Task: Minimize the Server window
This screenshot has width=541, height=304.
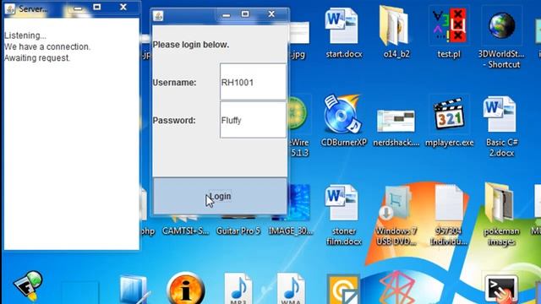Action: pos(78,8)
